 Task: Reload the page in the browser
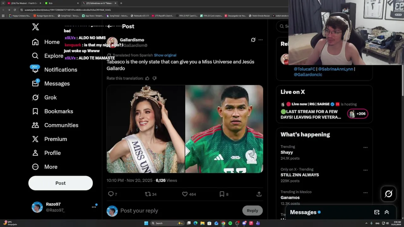click(x=15, y=10)
